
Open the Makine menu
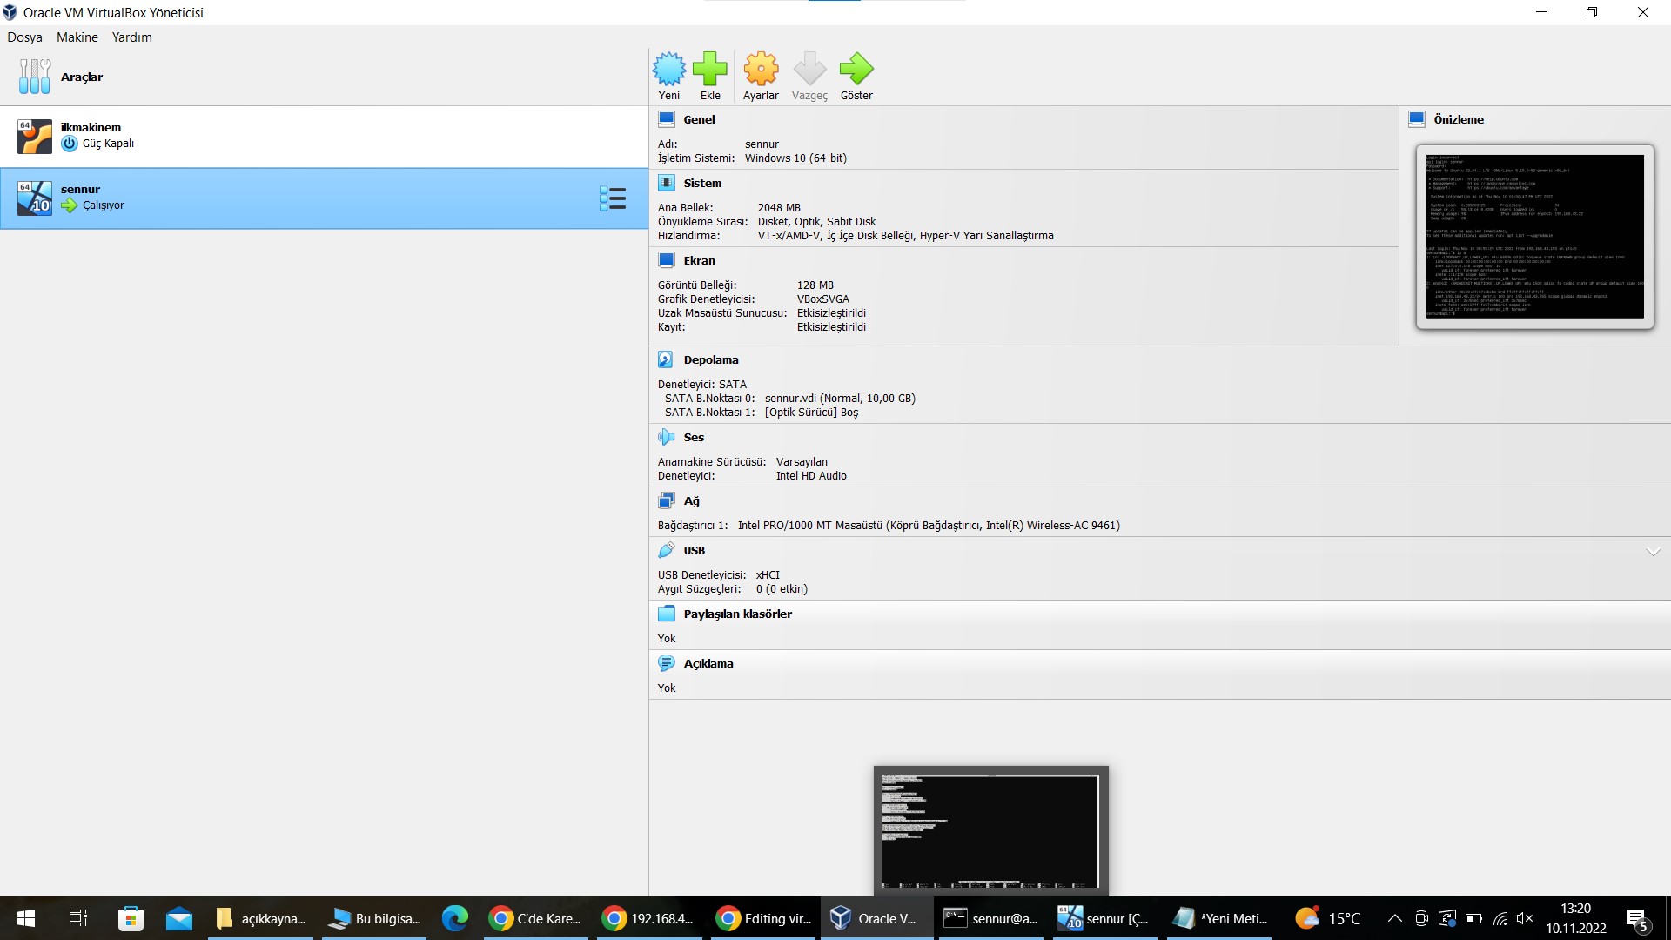(77, 37)
